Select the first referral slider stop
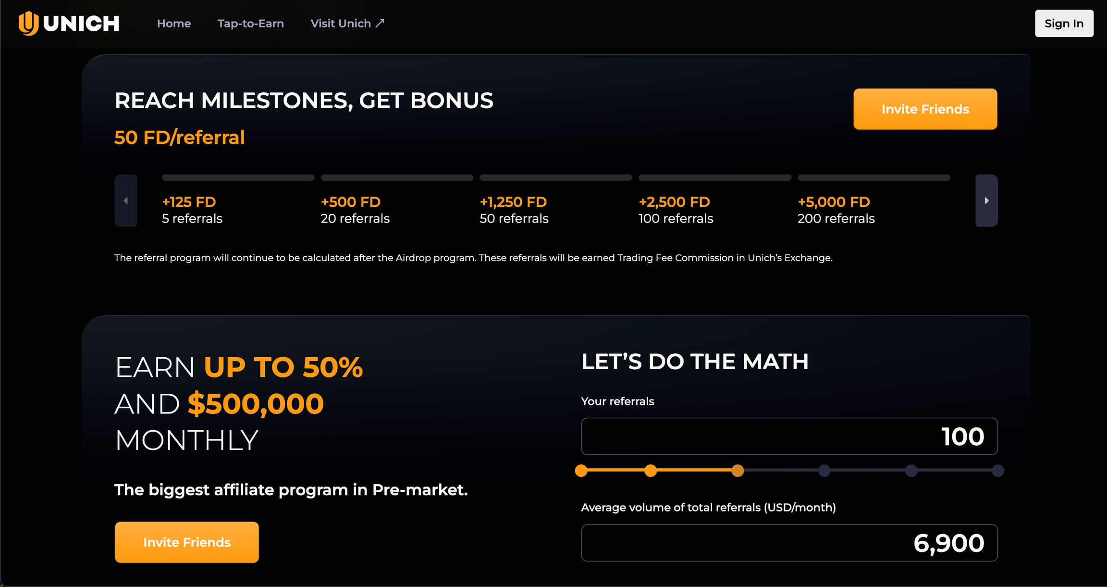 581,471
